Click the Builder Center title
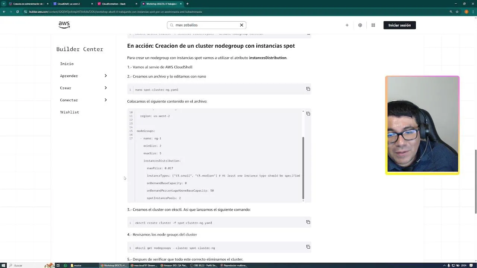This screenshot has width=477, height=268. coord(80,49)
